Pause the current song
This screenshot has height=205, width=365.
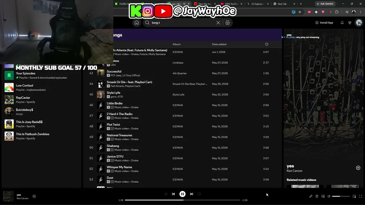pos(182,194)
